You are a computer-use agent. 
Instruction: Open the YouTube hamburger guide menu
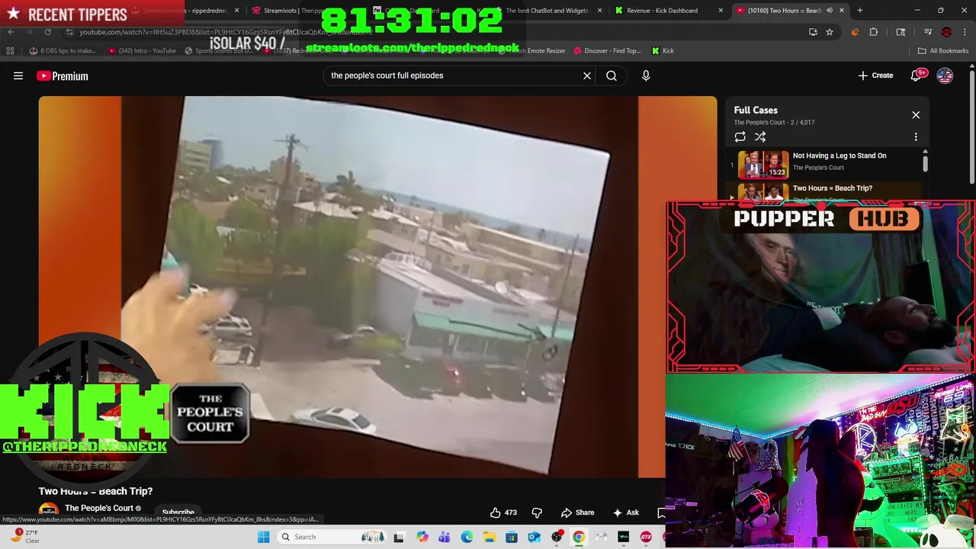click(x=18, y=75)
